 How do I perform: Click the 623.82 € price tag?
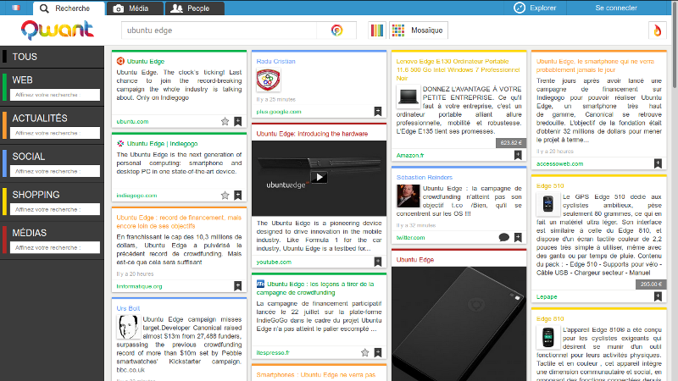tap(511, 142)
